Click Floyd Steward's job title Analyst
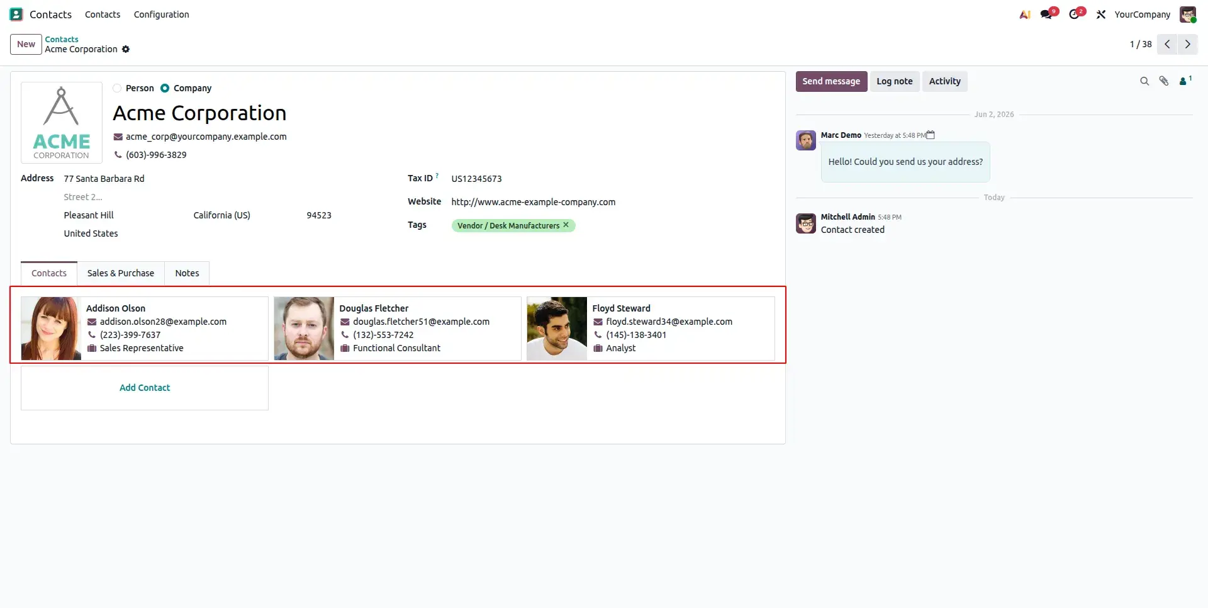 pyautogui.click(x=621, y=348)
